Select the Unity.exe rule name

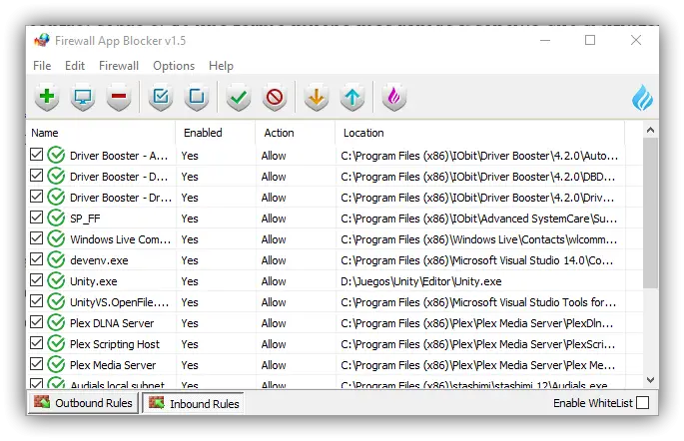click(93, 281)
